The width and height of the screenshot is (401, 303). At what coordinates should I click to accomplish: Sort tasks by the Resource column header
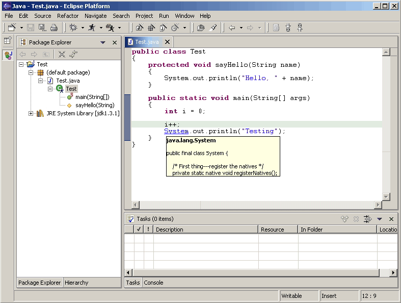tap(278, 230)
